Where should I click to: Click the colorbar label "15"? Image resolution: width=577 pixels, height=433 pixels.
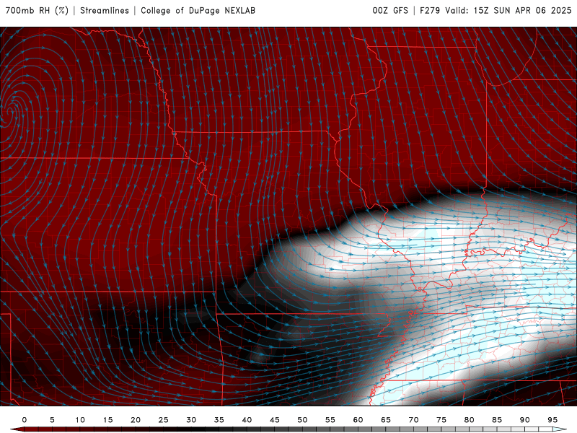107,420
